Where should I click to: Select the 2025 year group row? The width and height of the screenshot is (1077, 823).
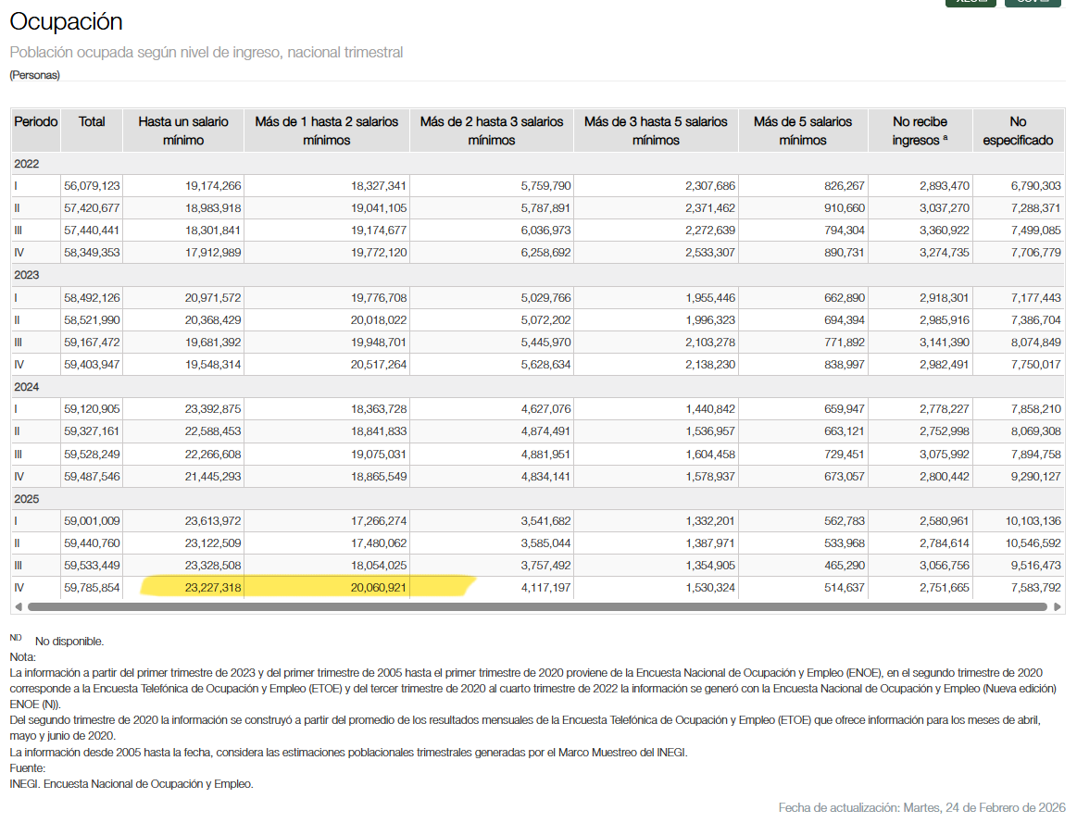coord(538,498)
